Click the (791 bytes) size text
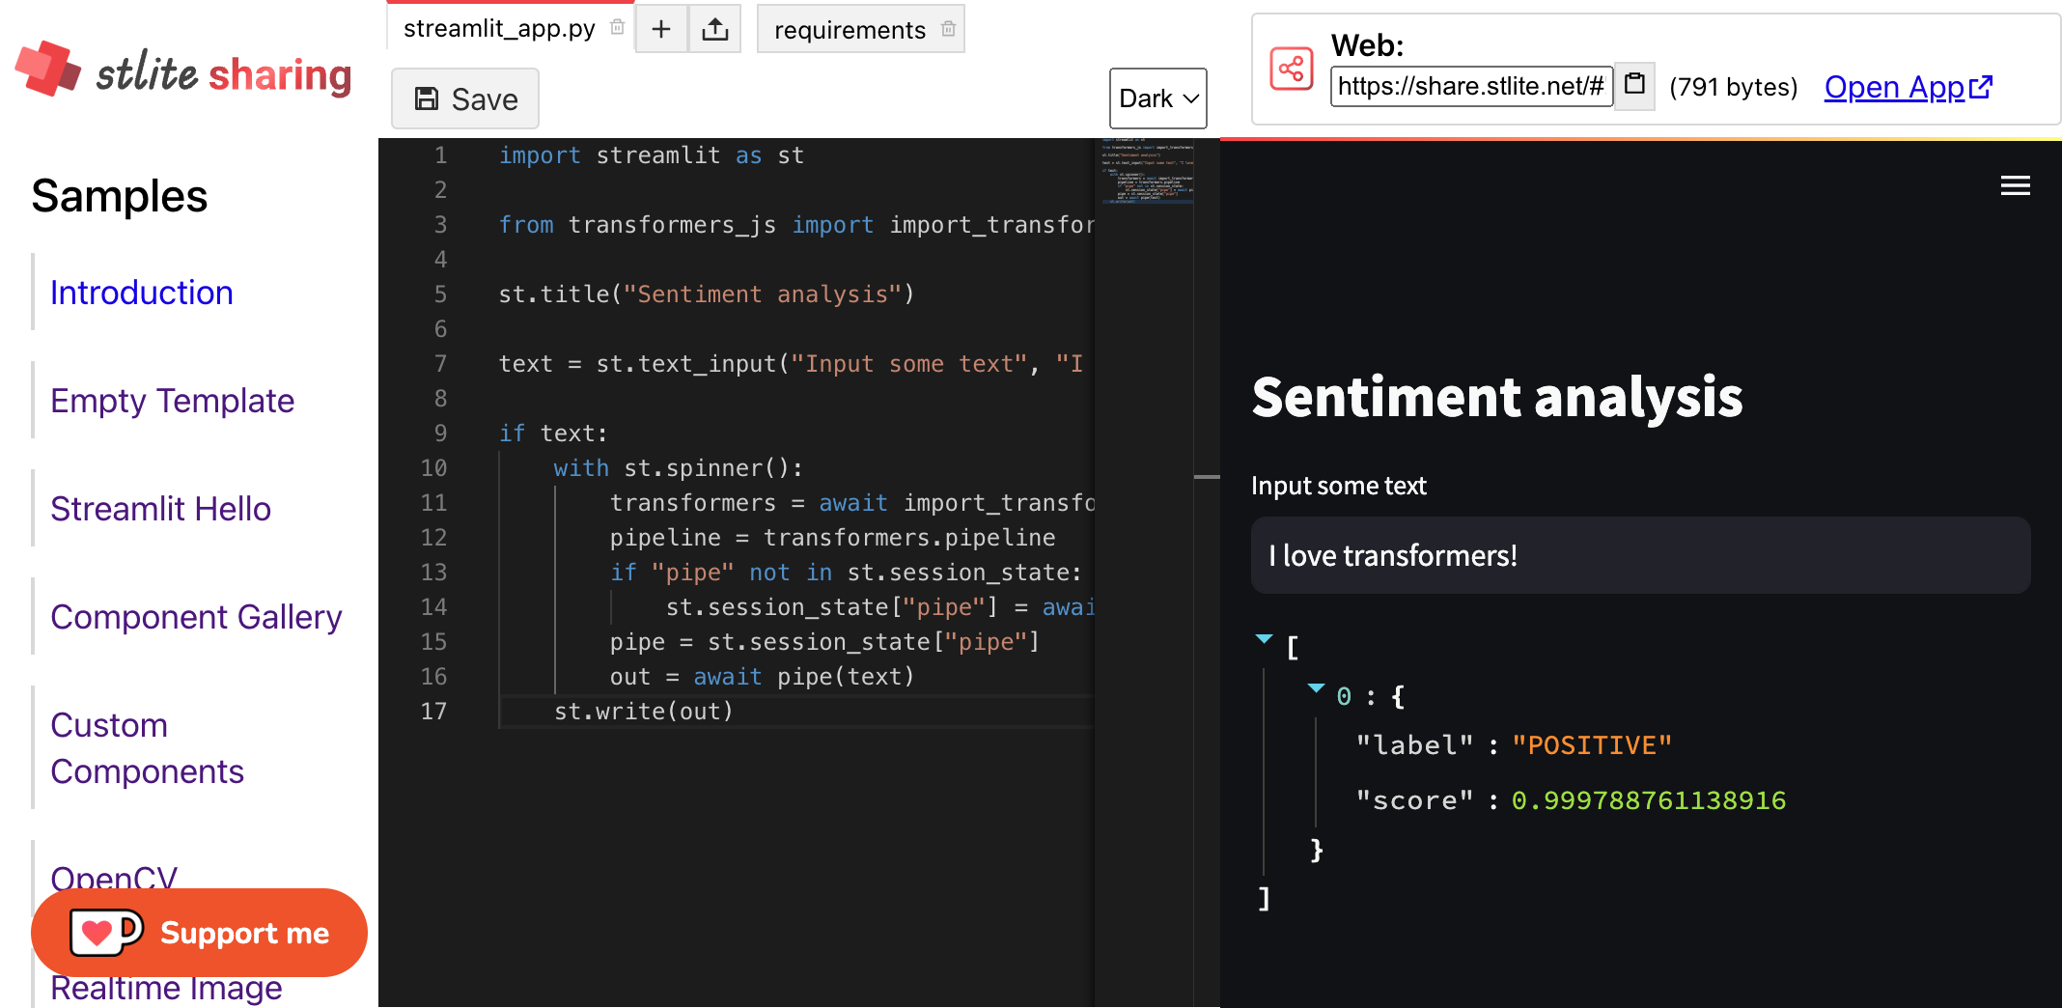2062x1008 pixels. coord(1734,87)
